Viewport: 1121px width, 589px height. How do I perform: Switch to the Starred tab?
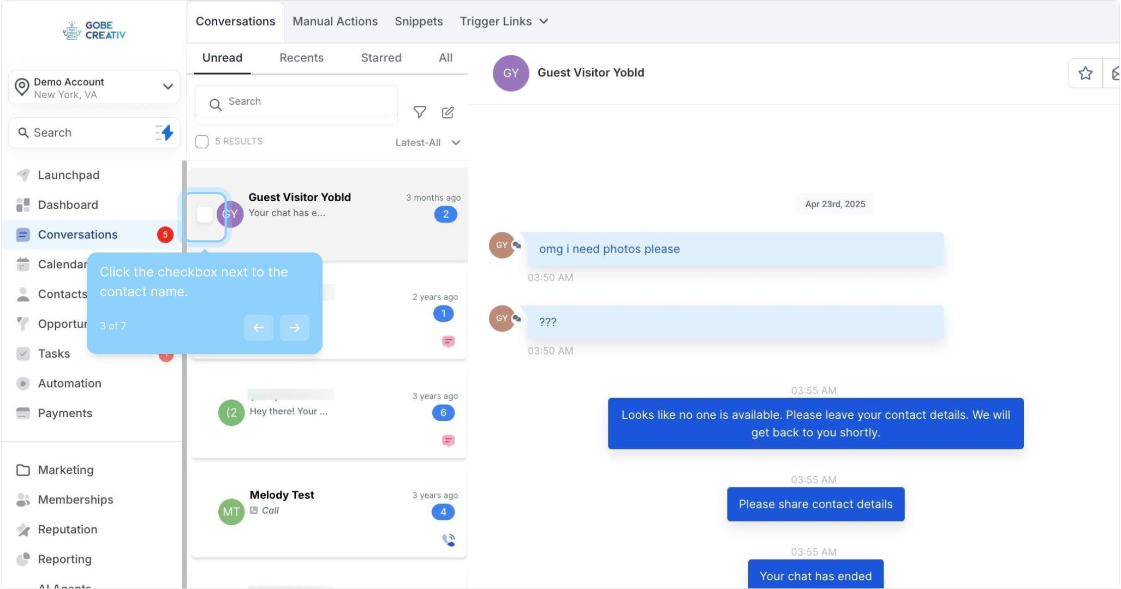(381, 58)
